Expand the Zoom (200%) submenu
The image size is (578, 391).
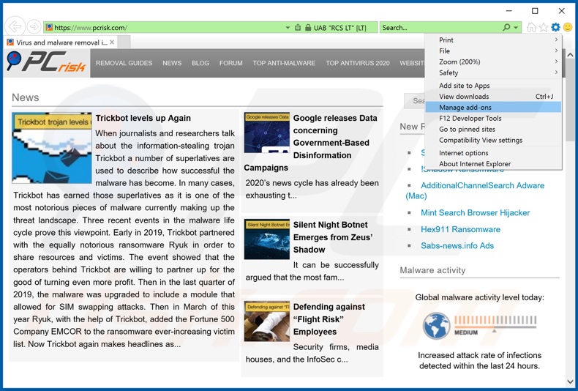[494, 62]
